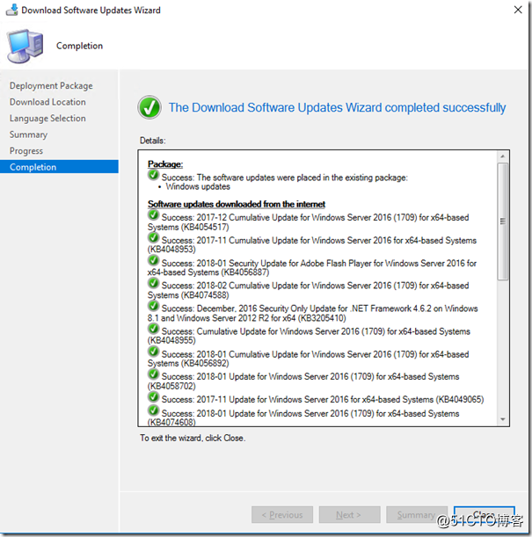Click the wizard title bar download icon
The width and height of the screenshot is (532, 537).
coord(11,10)
